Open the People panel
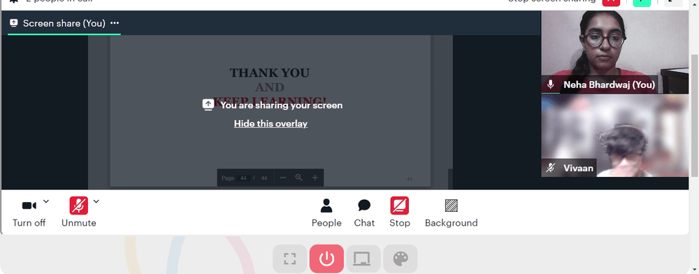Screen dimensions: 699x274 click(326, 212)
